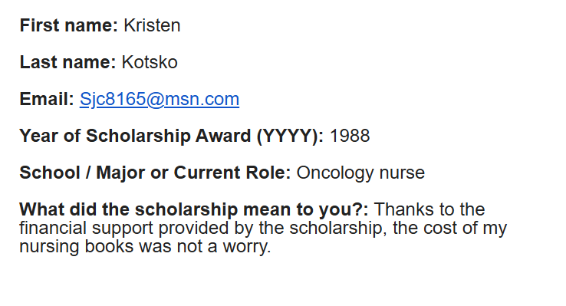Select the year value 1988
Screen dimensions: 566x306
point(350,136)
